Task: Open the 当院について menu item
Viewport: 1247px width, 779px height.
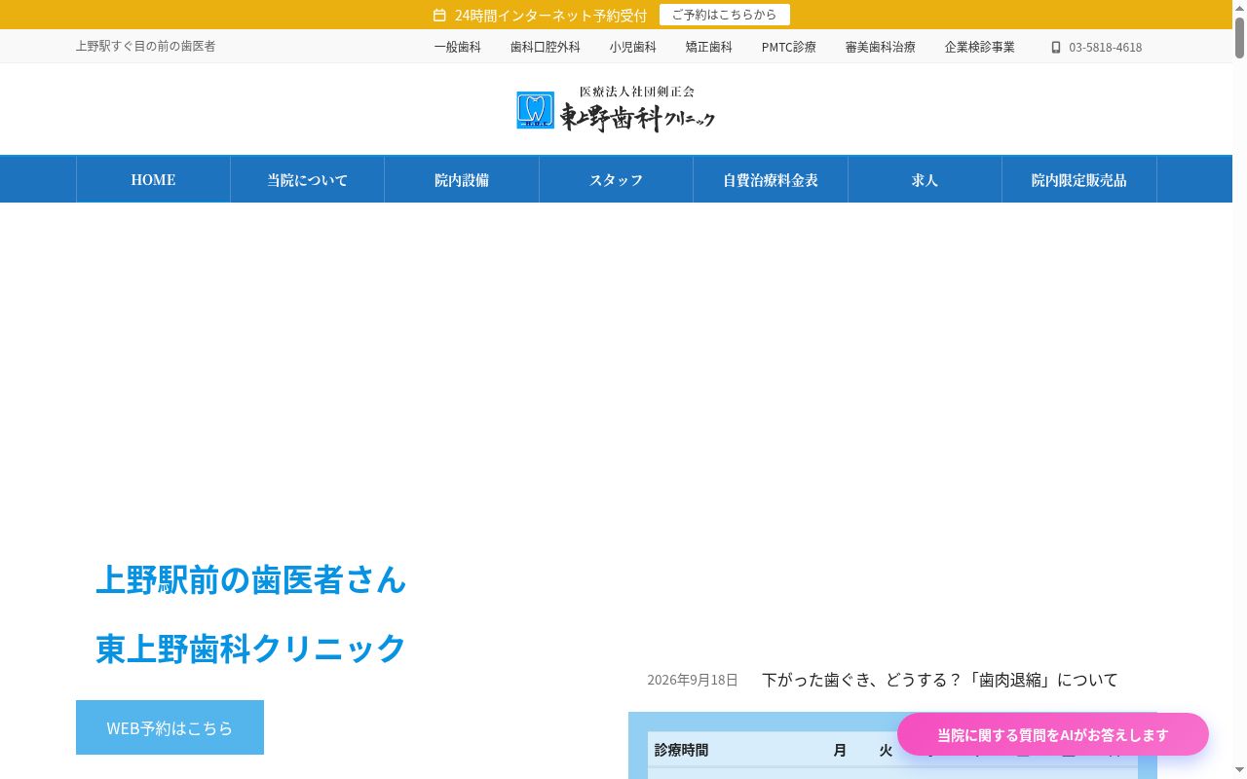Action: click(x=308, y=180)
